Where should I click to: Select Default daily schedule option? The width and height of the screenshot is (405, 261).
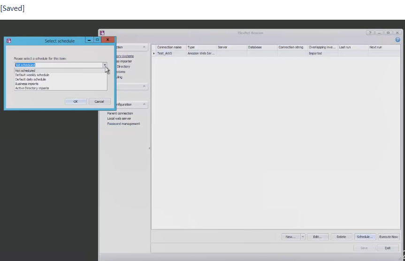coord(61,79)
